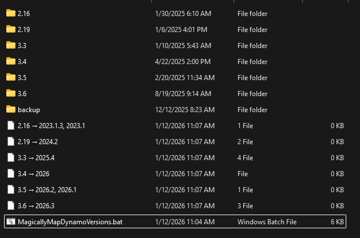Select file named '2.19 → 2024.2'
Image resolution: width=360 pixels, height=238 pixels.
pos(38,141)
